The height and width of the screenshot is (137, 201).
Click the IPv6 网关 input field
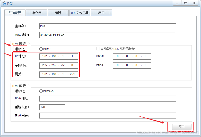click(108, 115)
